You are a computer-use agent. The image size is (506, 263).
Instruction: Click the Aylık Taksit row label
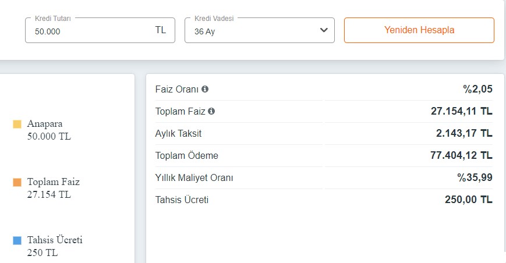pos(178,133)
